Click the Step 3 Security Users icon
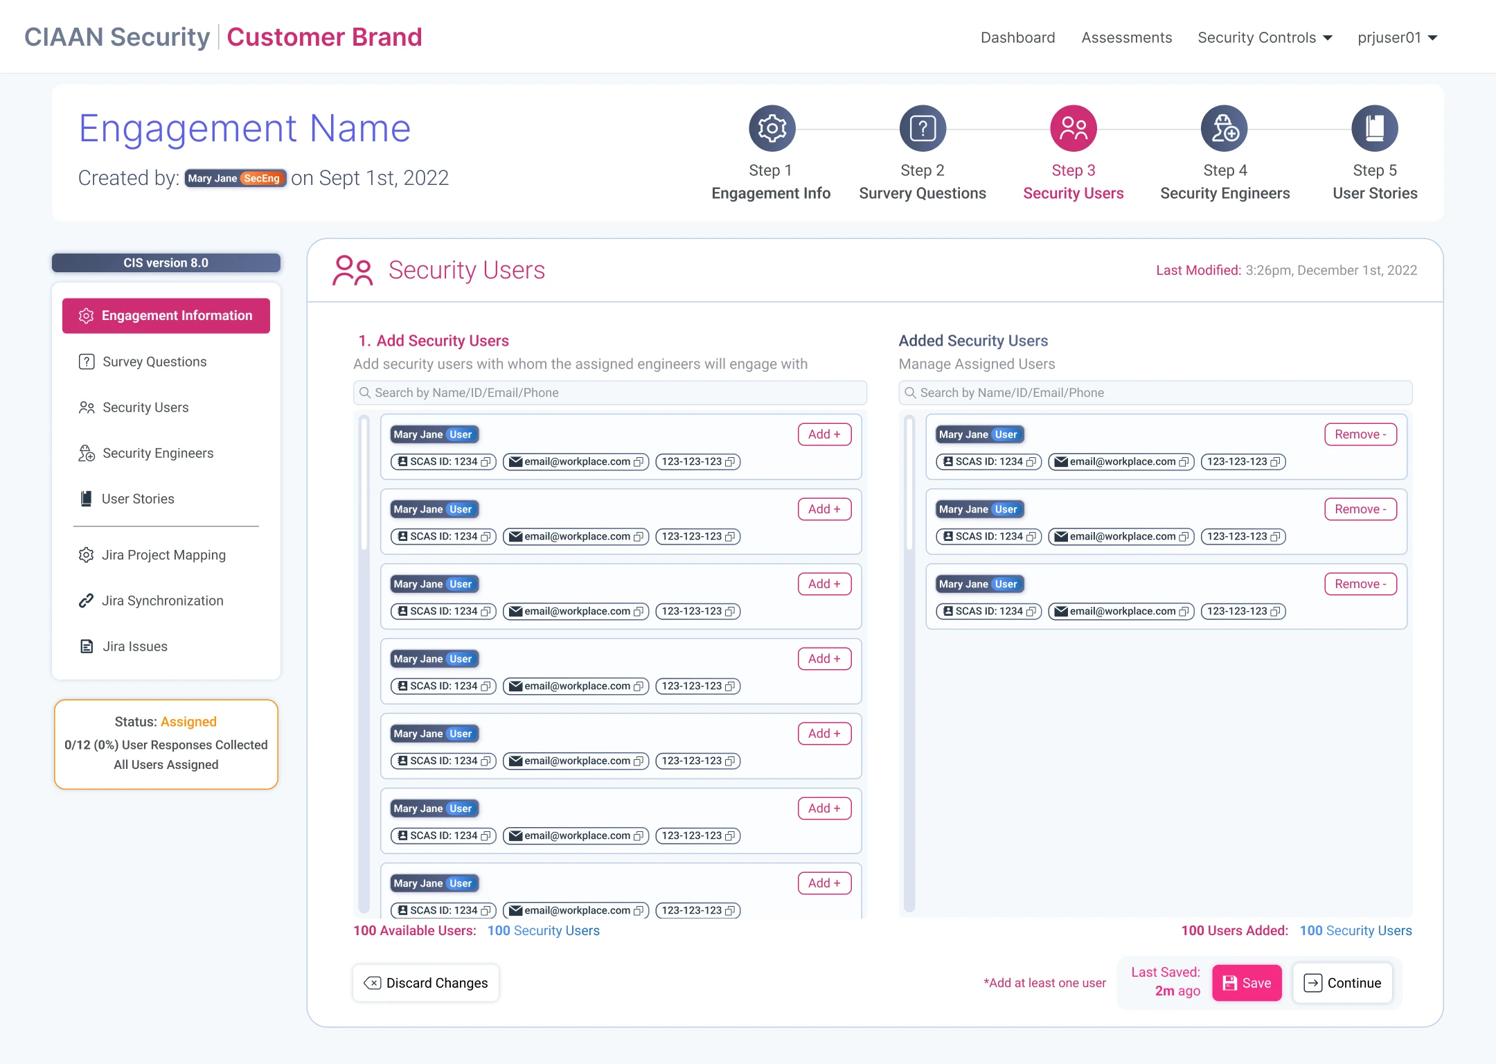Image resolution: width=1496 pixels, height=1064 pixels. tap(1073, 128)
